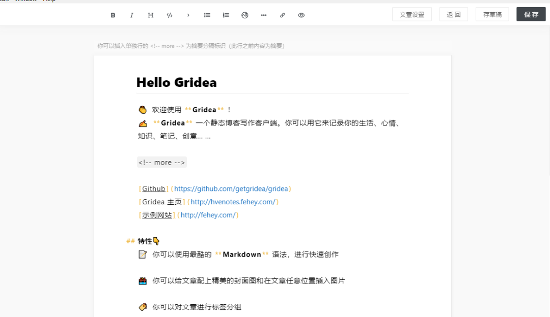The width and height of the screenshot is (550, 317).
Task: Open the hvenotes.fehey.com link
Action: click(233, 202)
